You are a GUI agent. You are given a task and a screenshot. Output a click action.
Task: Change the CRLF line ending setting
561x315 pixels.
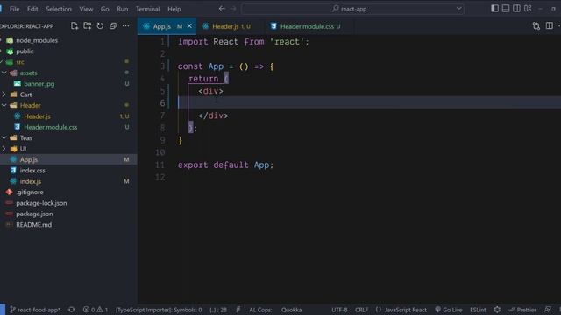point(361,310)
